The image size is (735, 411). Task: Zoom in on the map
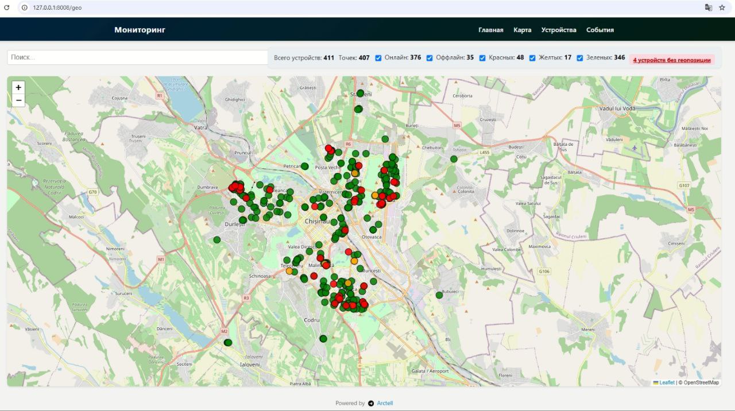click(18, 88)
